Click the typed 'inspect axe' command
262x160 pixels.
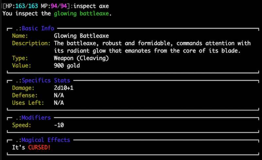click(x=91, y=6)
